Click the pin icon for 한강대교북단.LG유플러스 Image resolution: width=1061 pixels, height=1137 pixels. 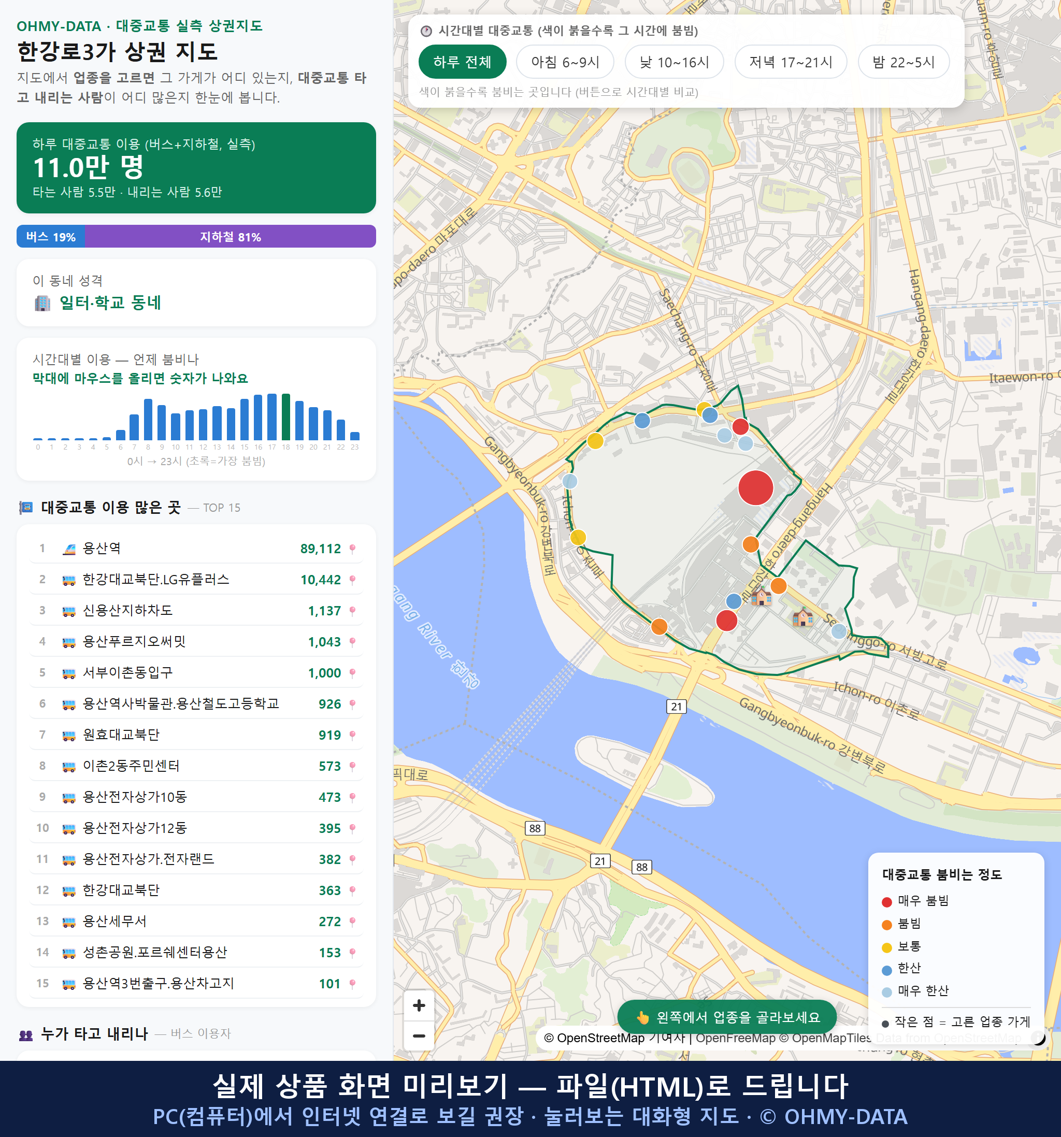[352, 580]
